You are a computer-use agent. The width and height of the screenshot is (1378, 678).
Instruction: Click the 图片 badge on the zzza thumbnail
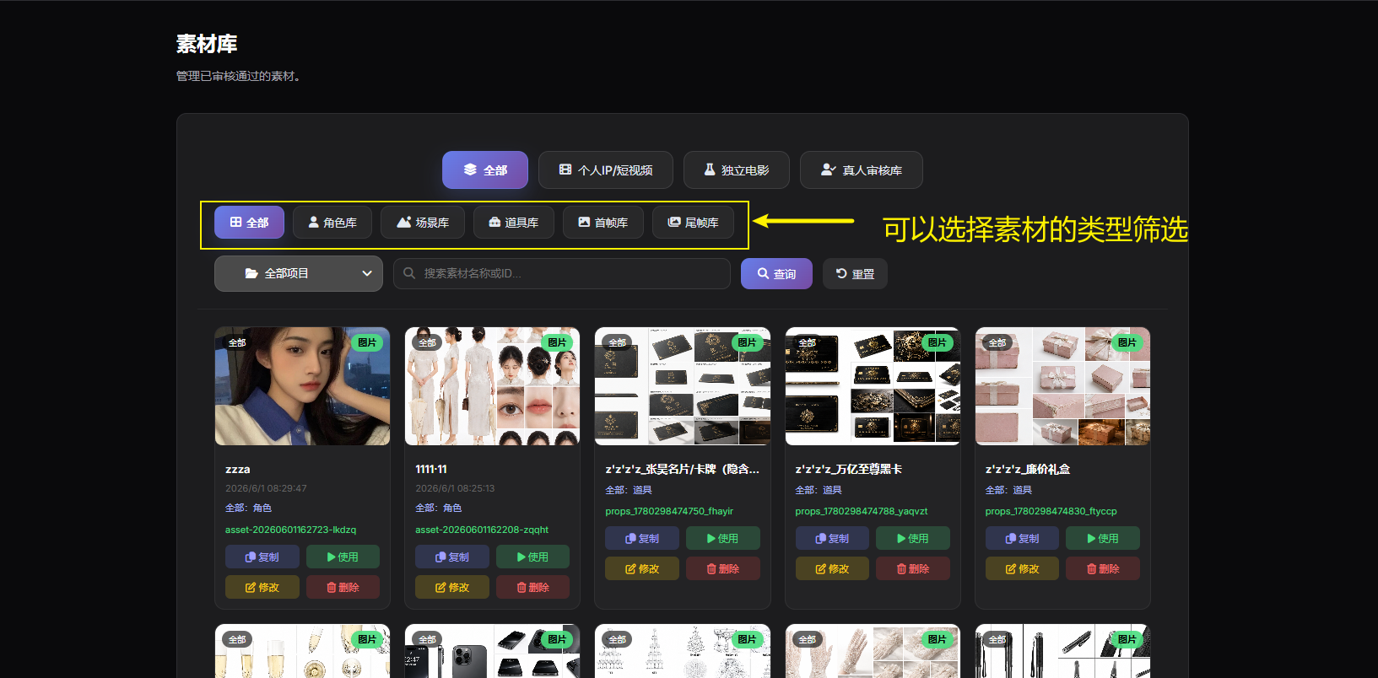tap(367, 342)
